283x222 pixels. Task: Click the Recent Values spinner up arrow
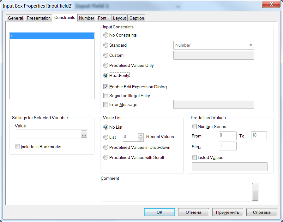point(141,135)
